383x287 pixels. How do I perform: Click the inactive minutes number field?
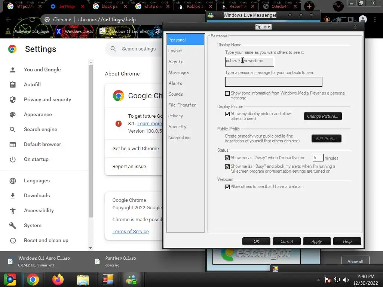click(x=318, y=158)
